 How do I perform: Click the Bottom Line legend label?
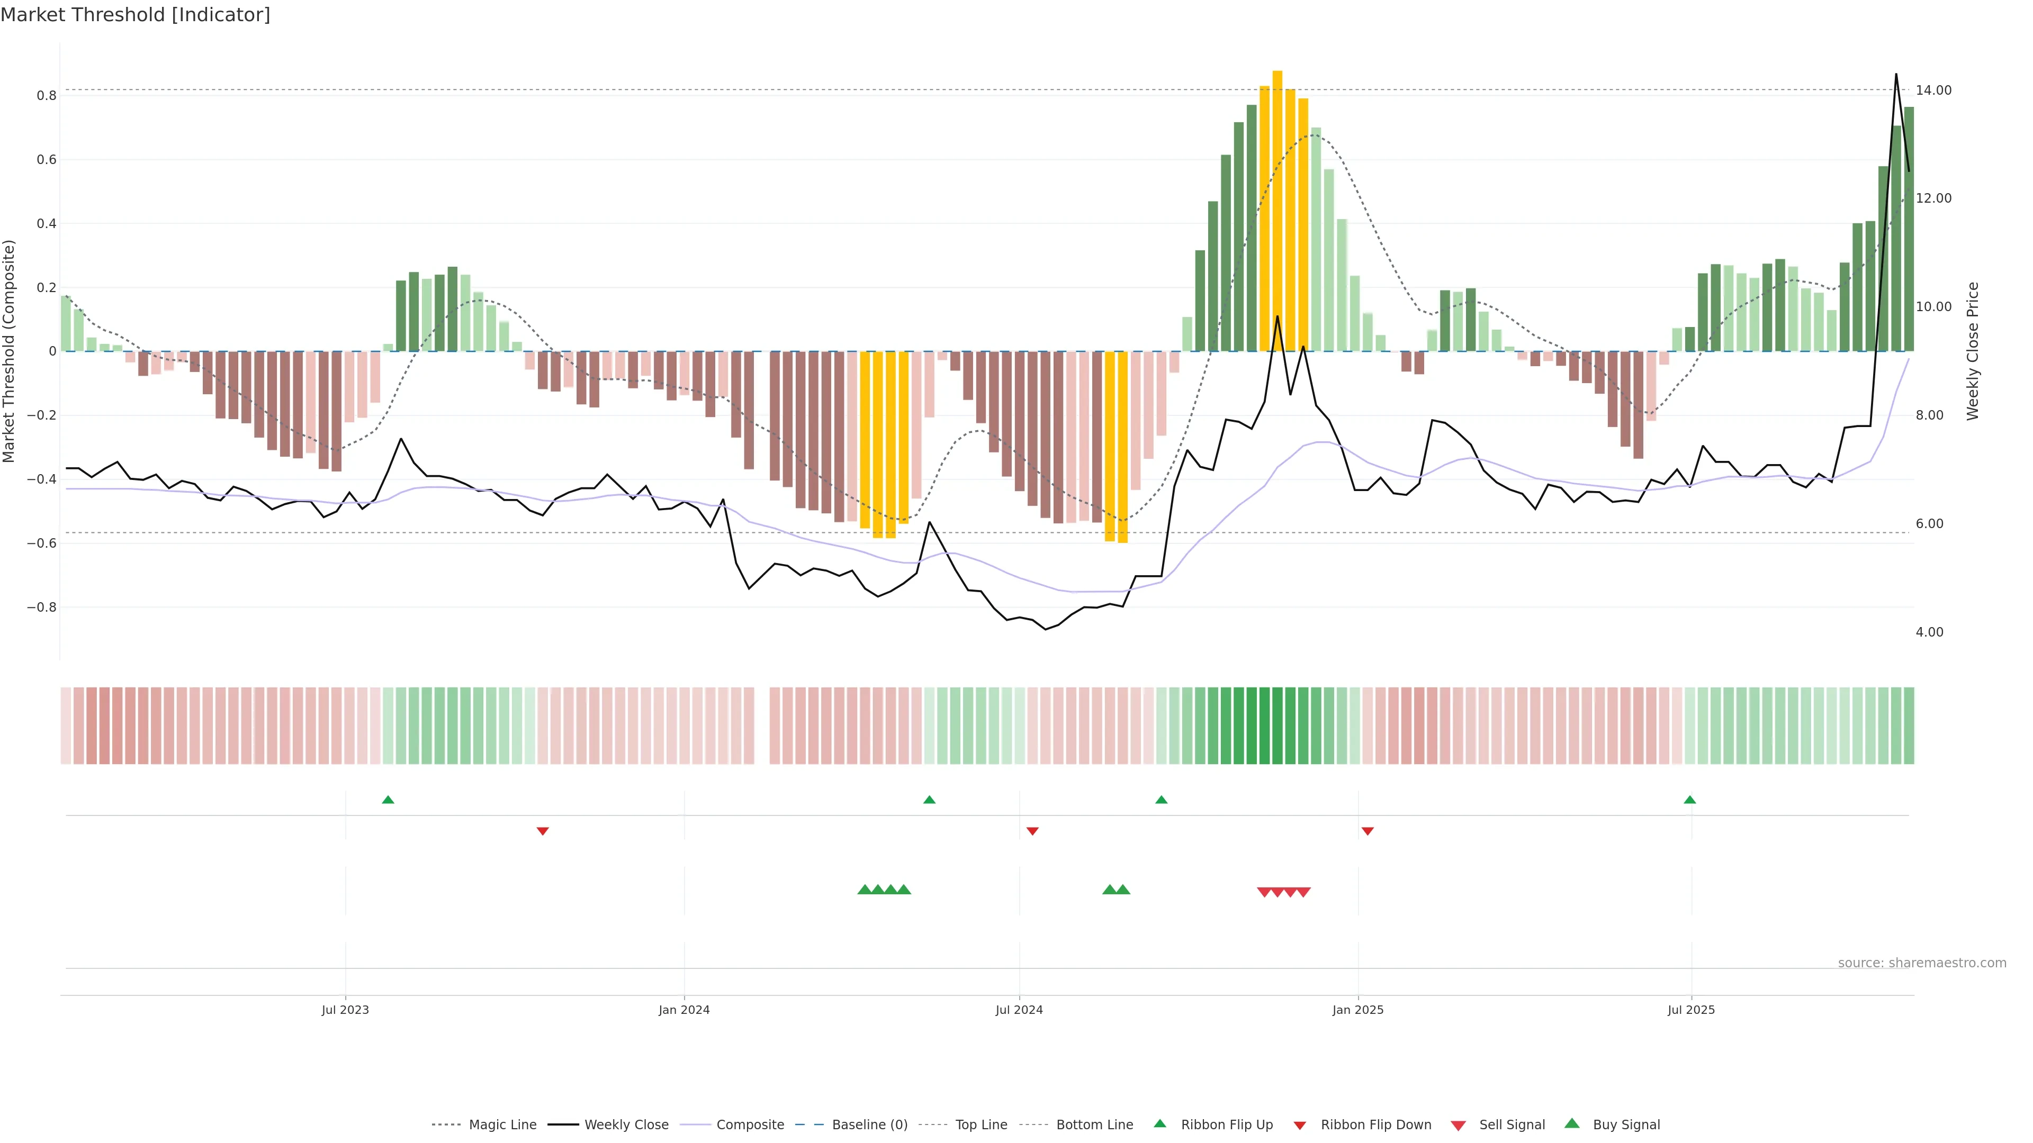click(1094, 1125)
